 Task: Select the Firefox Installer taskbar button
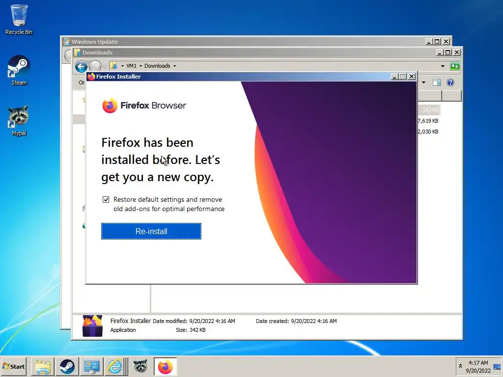coord(165,367)
